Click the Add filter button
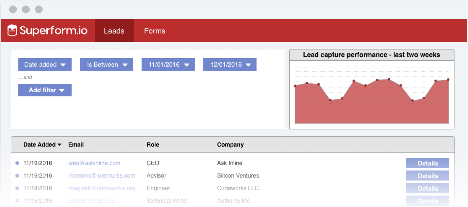 tap(45, 90)
